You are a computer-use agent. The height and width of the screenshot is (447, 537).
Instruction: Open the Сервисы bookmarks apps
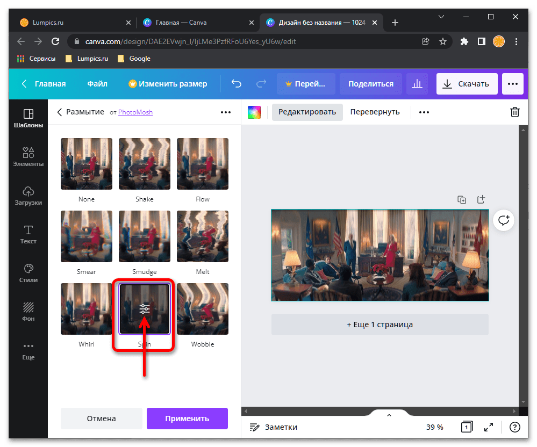[x=37, y=59]
